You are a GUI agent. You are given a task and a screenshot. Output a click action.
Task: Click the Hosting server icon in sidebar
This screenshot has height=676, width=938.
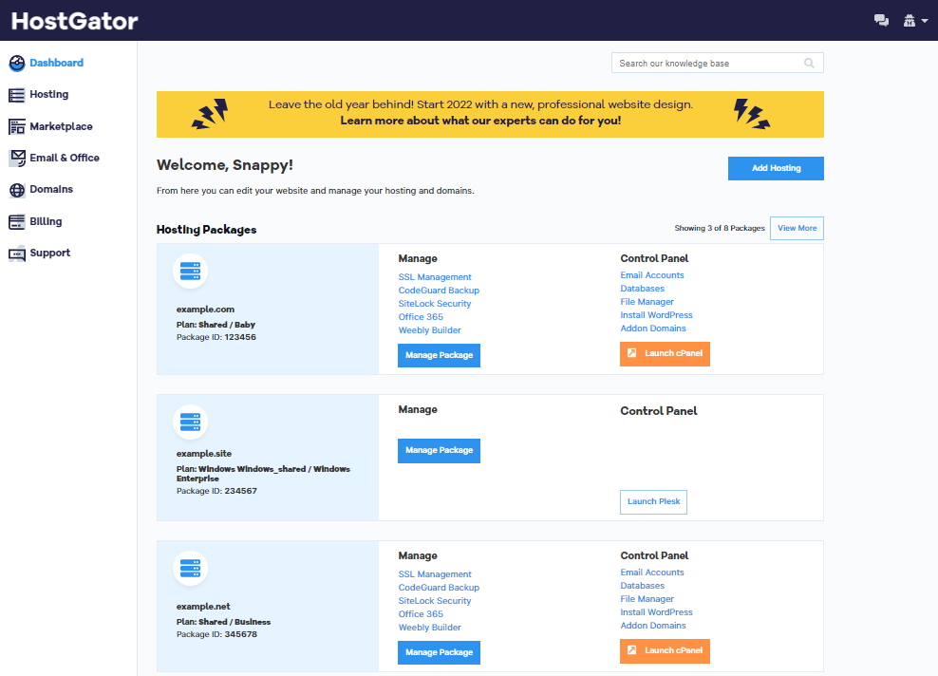coord(17,95)
